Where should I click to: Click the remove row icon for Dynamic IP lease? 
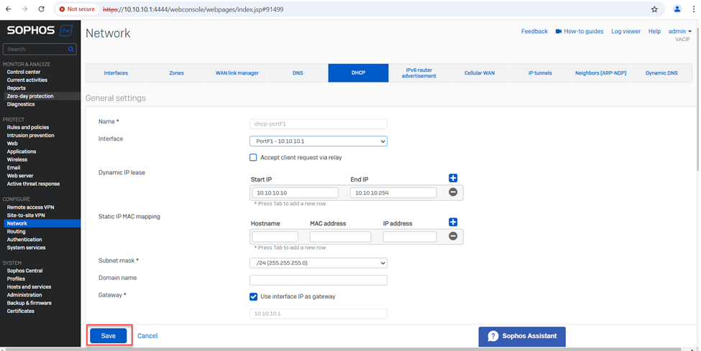(x=453, y=192)
